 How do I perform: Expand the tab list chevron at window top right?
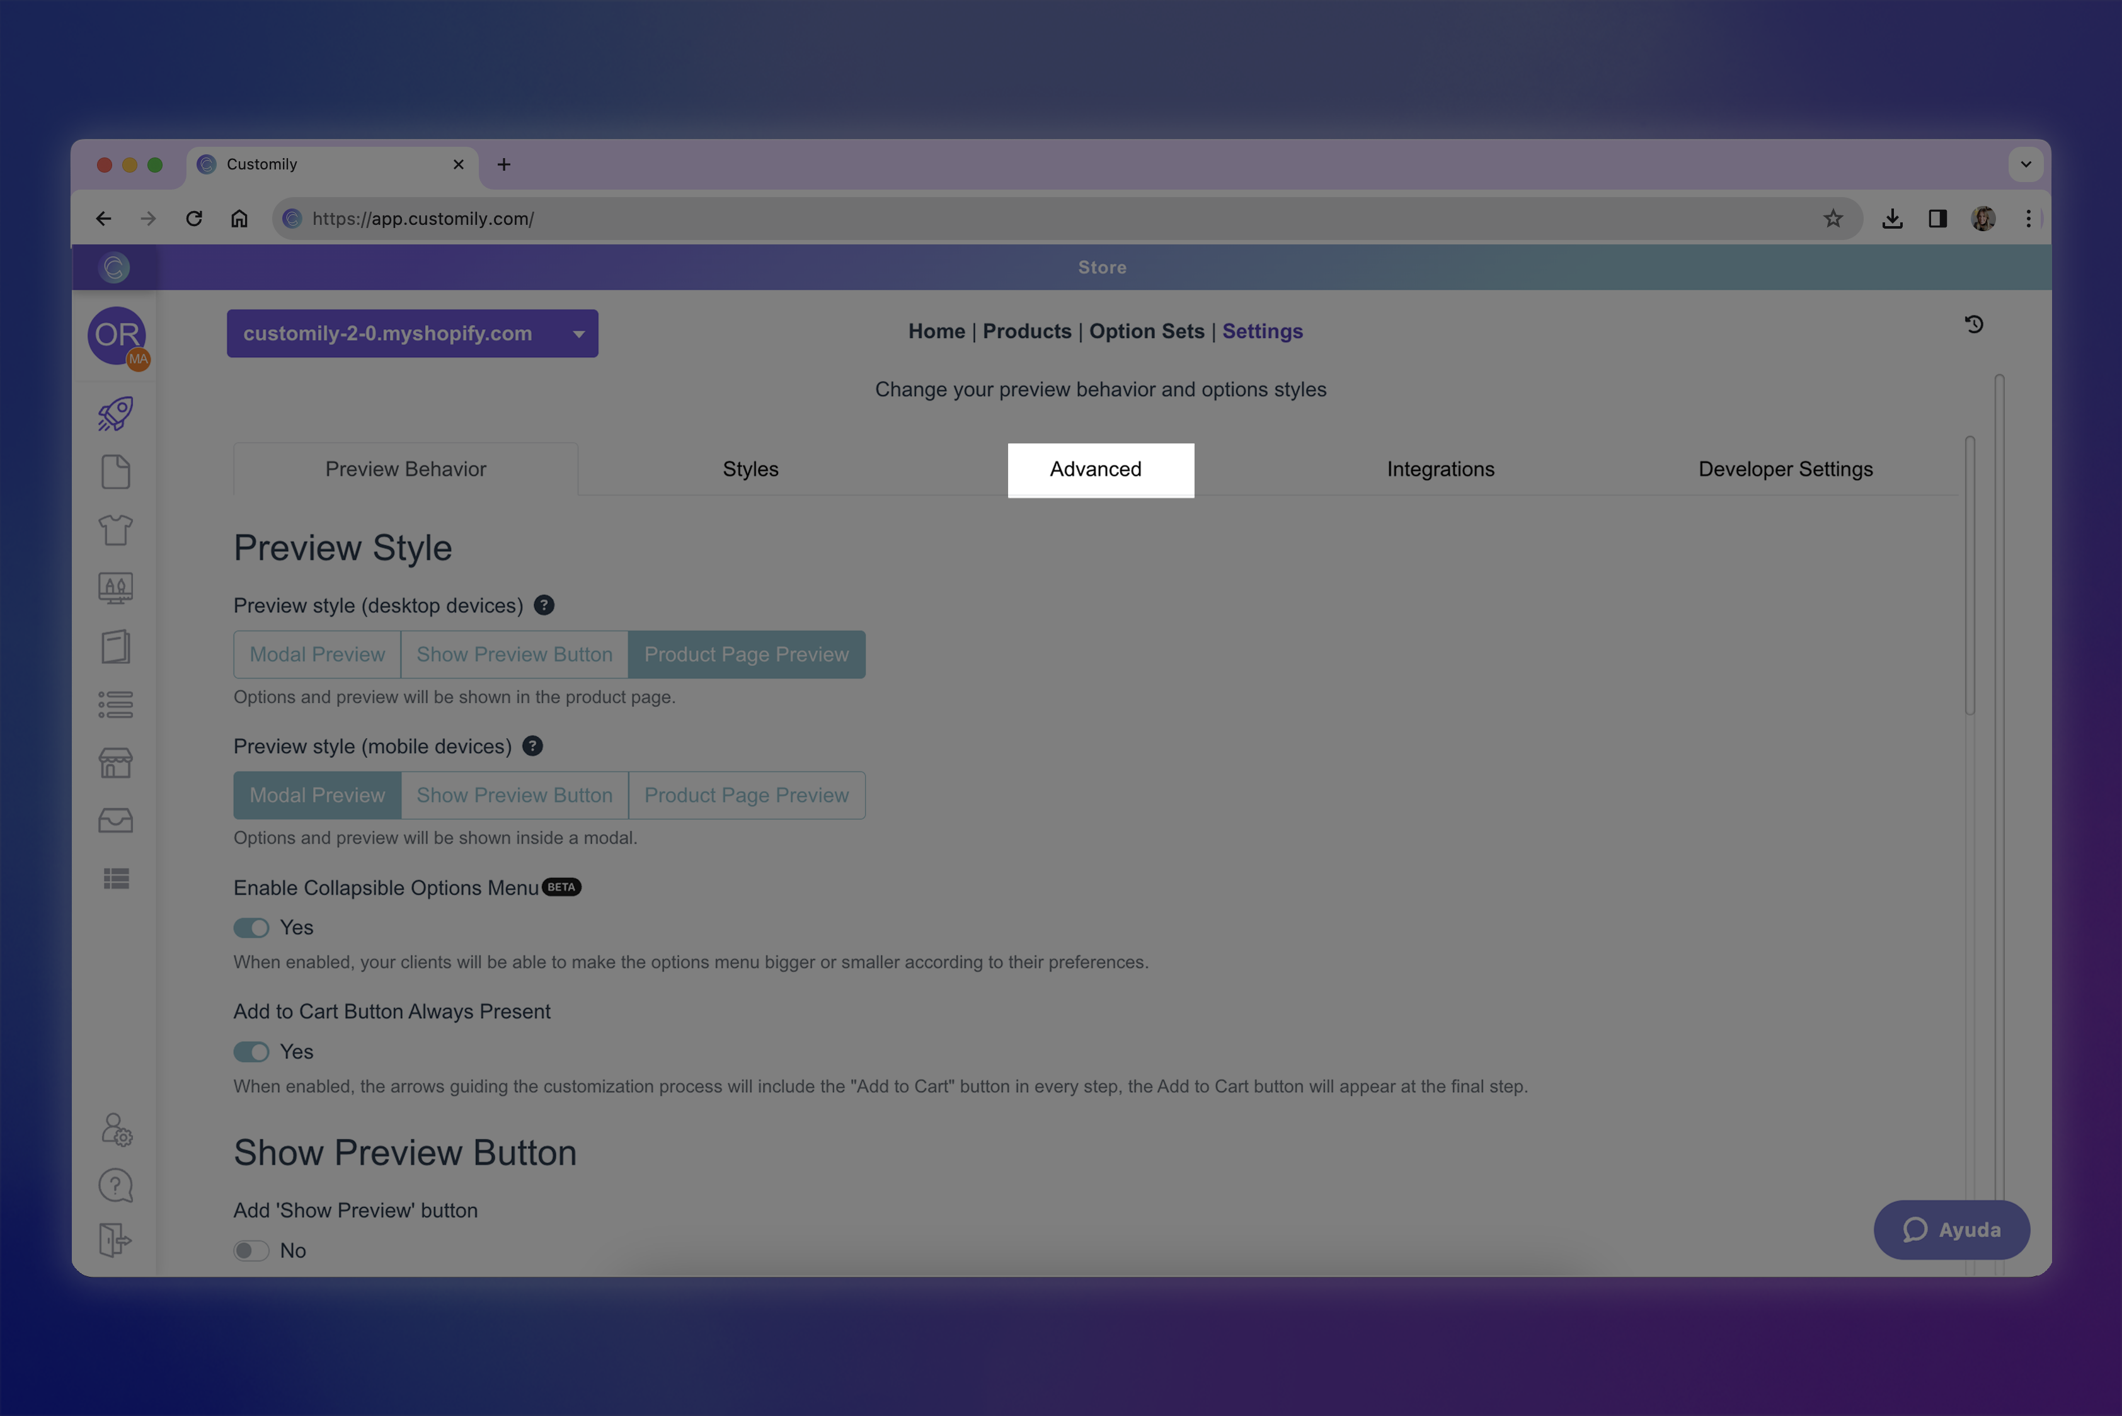pyautogui.click(x=2026, y=164)
